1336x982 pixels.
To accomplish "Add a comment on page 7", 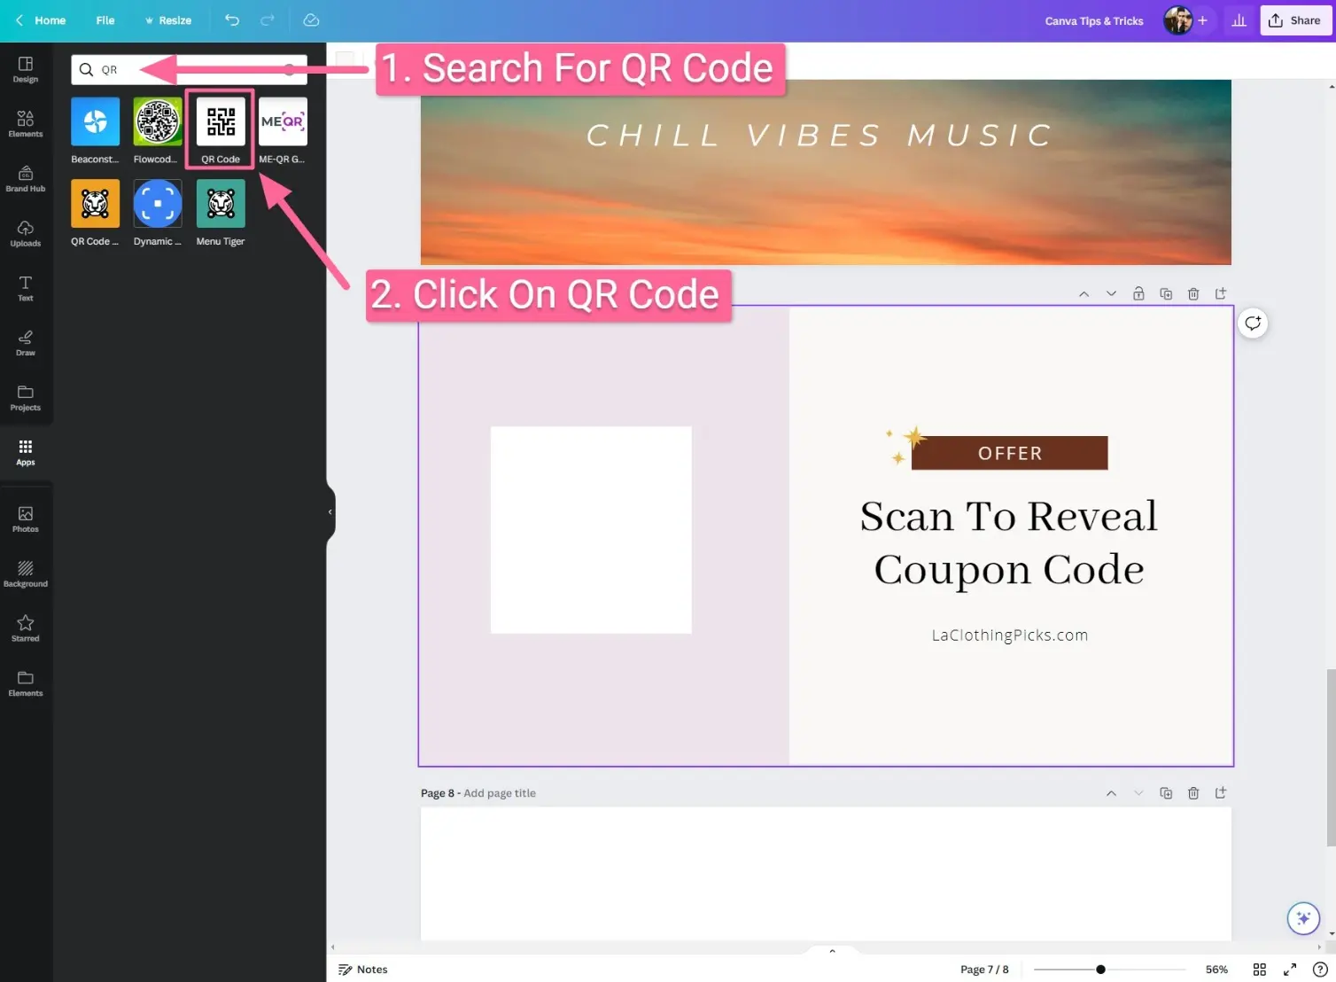I will coord(1253,323).
